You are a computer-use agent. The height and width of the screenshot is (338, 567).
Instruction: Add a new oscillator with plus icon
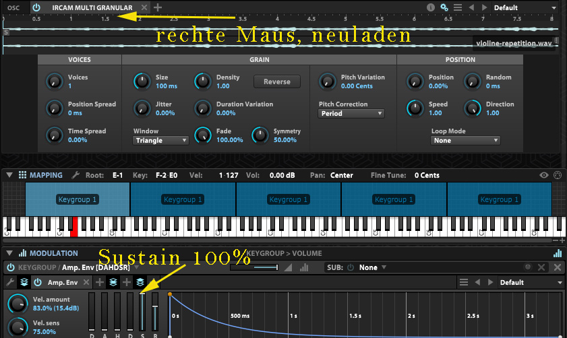point(158,7)
